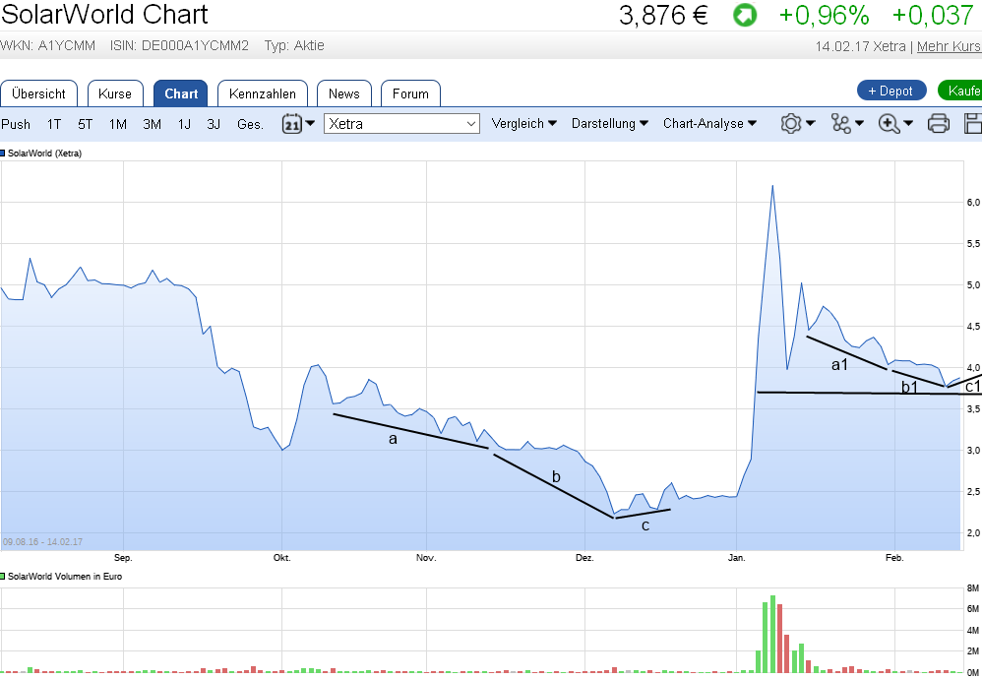The width and height of the screenshot is (982, 679).
Task: Select the Ges. total range option
Action: [249, 125]
